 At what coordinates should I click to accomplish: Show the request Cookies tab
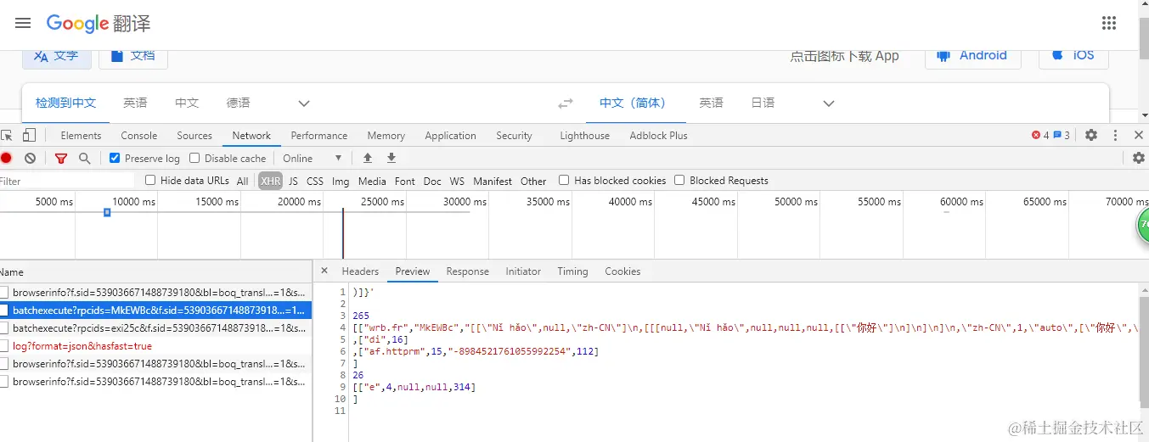point(622,271)
